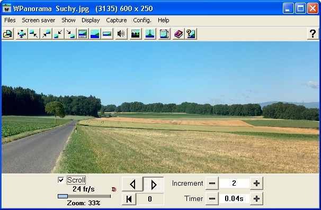321x210 pixels.
Task: Click the large question mark button at right
Action: pos(313,33)
